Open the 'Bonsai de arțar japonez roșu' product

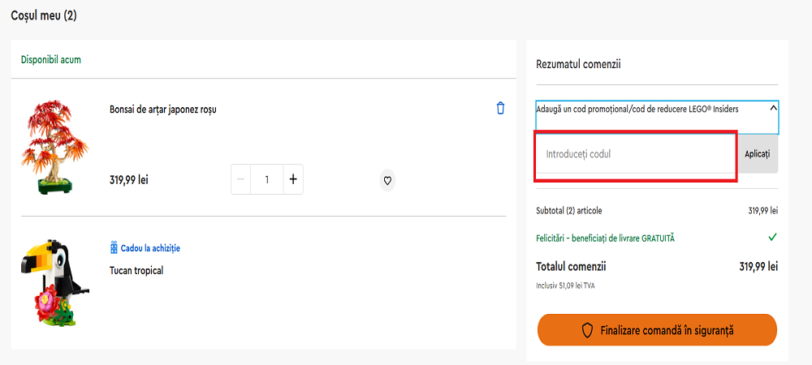163,109
